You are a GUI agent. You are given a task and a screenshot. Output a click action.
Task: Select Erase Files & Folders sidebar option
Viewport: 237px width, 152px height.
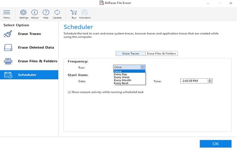[x=29, y=61]
